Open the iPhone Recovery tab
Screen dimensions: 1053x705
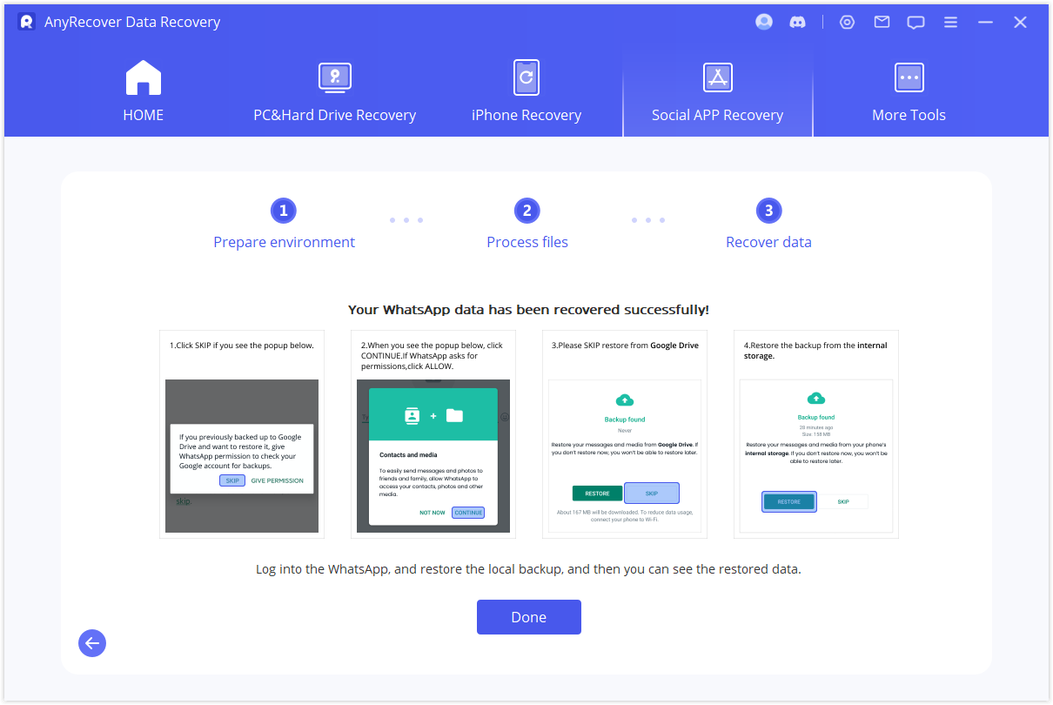pos(526,92)
